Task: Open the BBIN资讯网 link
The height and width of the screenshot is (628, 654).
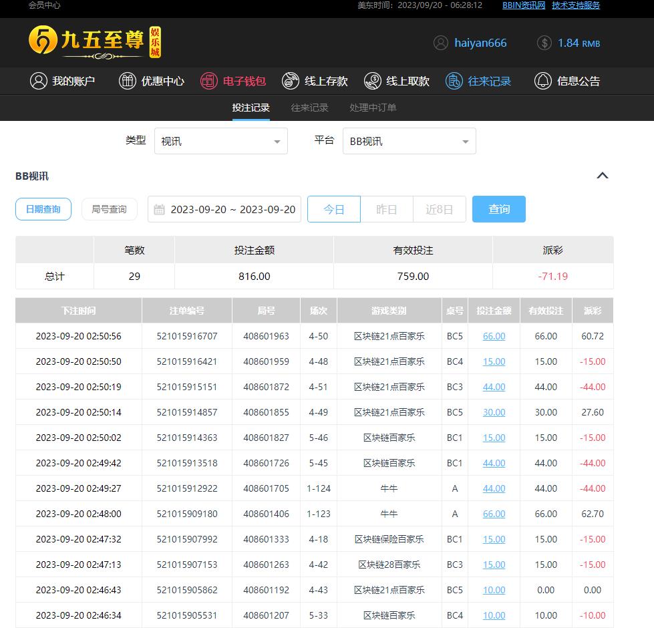Action: tap(524, 5)
